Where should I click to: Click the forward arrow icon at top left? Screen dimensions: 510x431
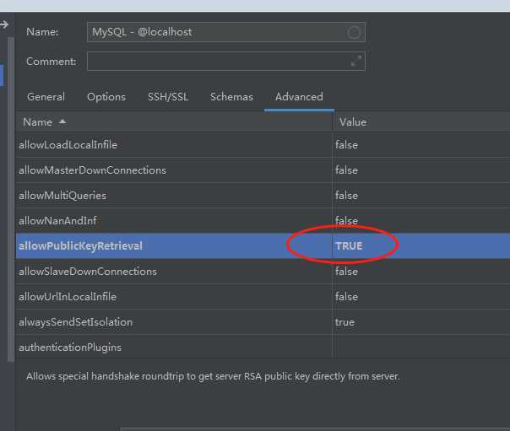(x=4, y=24)
